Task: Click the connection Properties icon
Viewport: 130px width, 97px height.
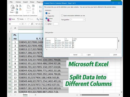Action: pos(33,9)
